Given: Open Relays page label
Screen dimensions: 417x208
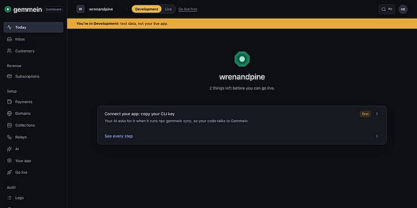Looking at the screenshot, I should click(x=21, y=137).
